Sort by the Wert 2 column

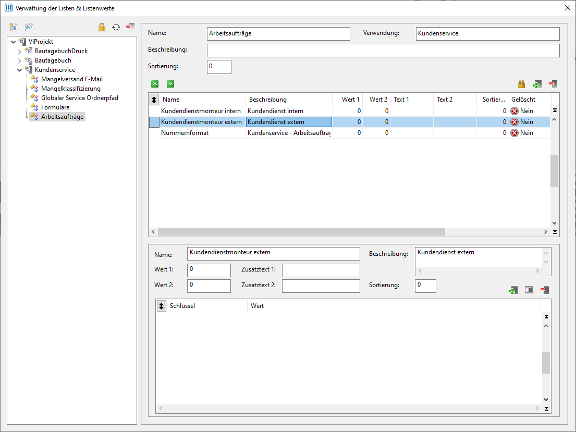click(x=376, y=100)
